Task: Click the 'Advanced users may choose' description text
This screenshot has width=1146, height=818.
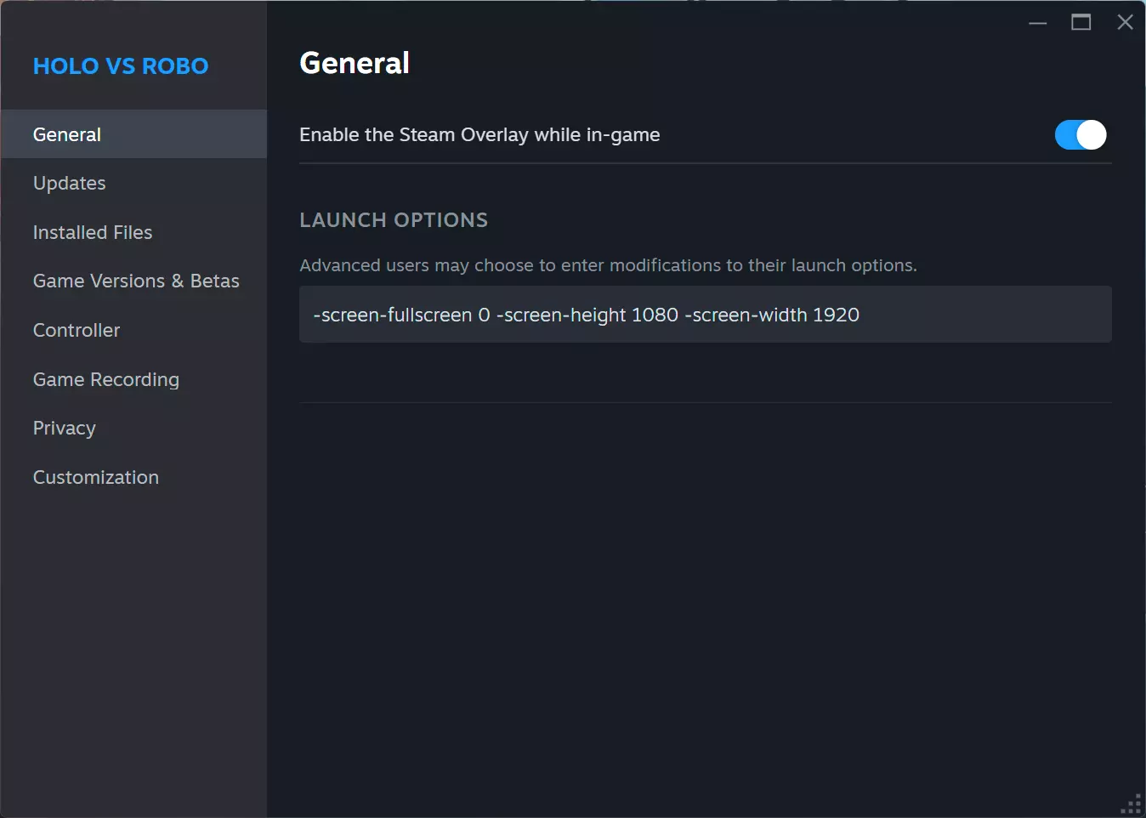Action: [x=608, y=266]
